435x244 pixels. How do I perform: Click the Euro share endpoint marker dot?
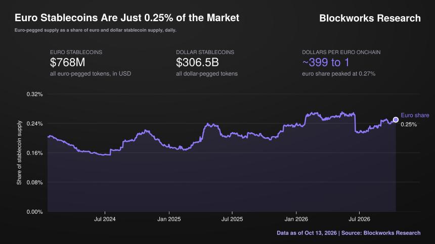pos(396,120)
